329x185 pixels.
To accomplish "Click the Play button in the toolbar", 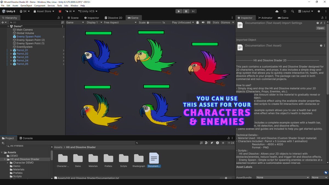I will pyautogui.click(x=179, y=11).
